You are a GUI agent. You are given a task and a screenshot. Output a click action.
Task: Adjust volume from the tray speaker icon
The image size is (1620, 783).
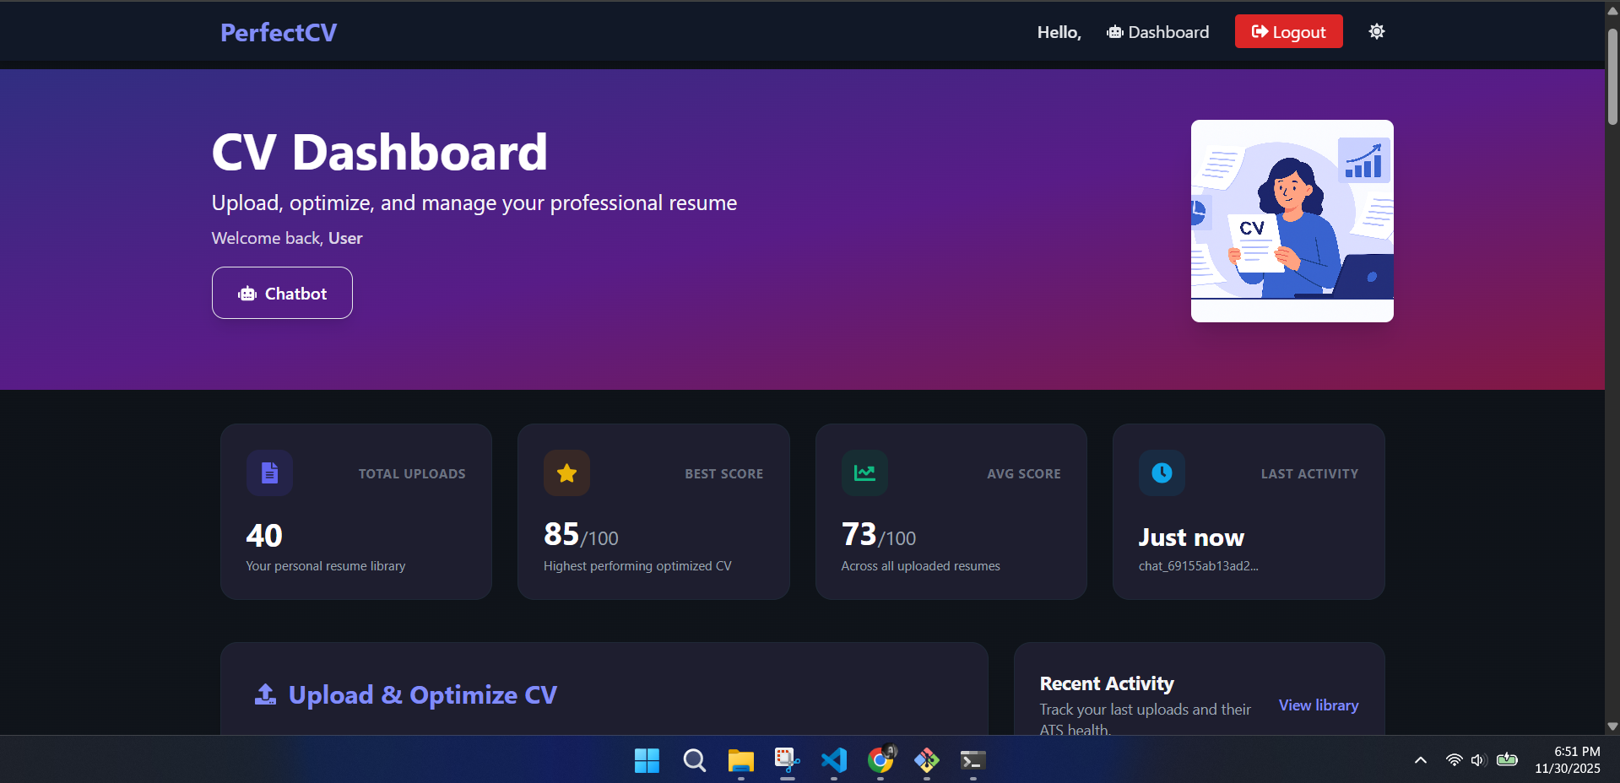(x=1480, y=760)
